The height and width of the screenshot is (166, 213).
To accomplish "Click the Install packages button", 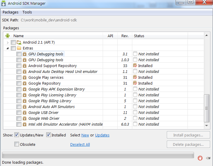I will tap(188, 135).
